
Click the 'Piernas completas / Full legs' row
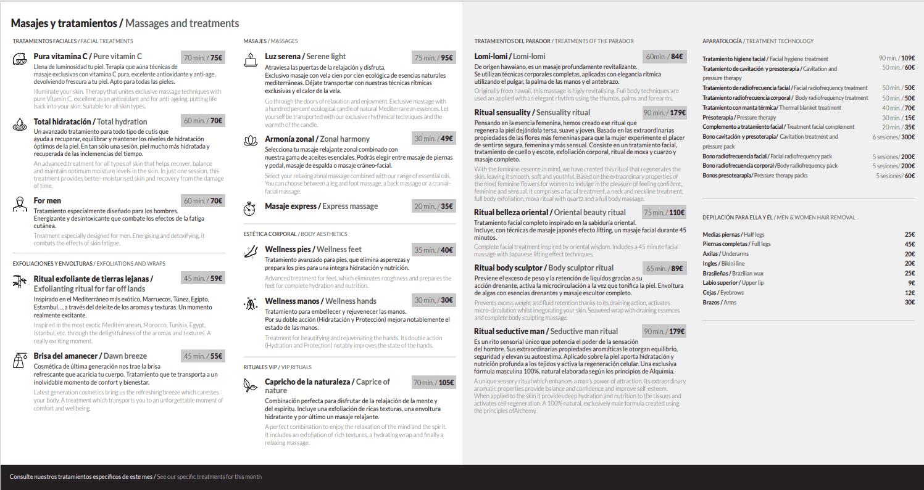point(809,244)
